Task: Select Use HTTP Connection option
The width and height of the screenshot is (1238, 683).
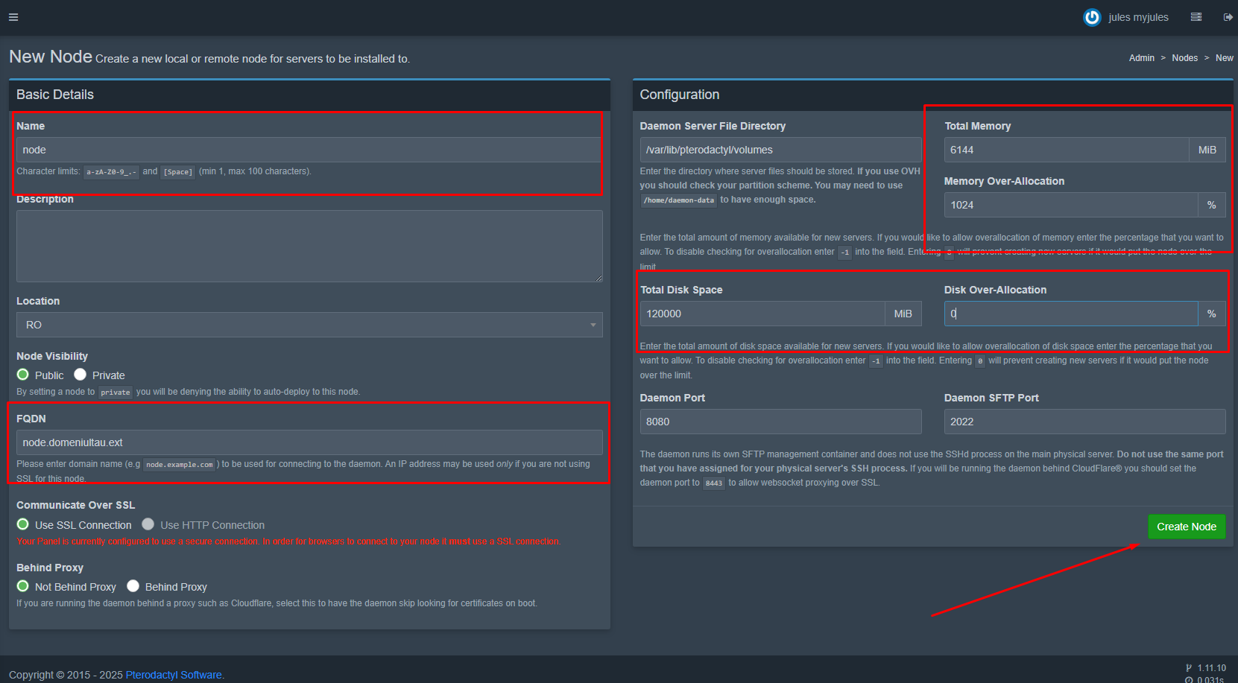Action: pos(148,524)
